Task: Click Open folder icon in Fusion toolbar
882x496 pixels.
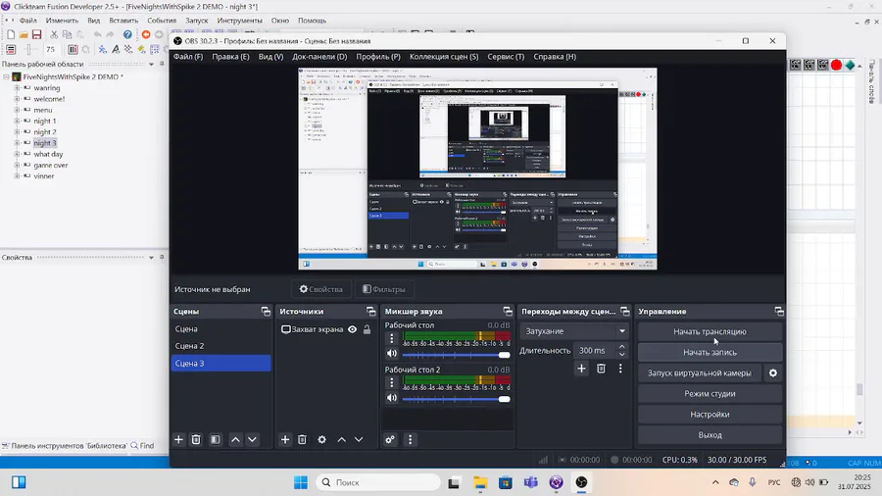Action: point(24,35)
